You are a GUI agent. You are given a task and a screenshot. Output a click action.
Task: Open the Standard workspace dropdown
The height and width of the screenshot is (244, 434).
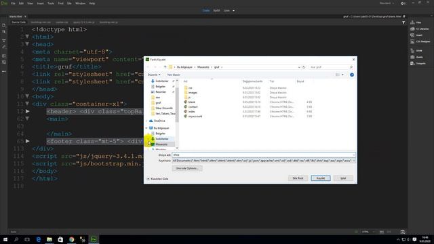pyautogui.click(x=387, y=3)
